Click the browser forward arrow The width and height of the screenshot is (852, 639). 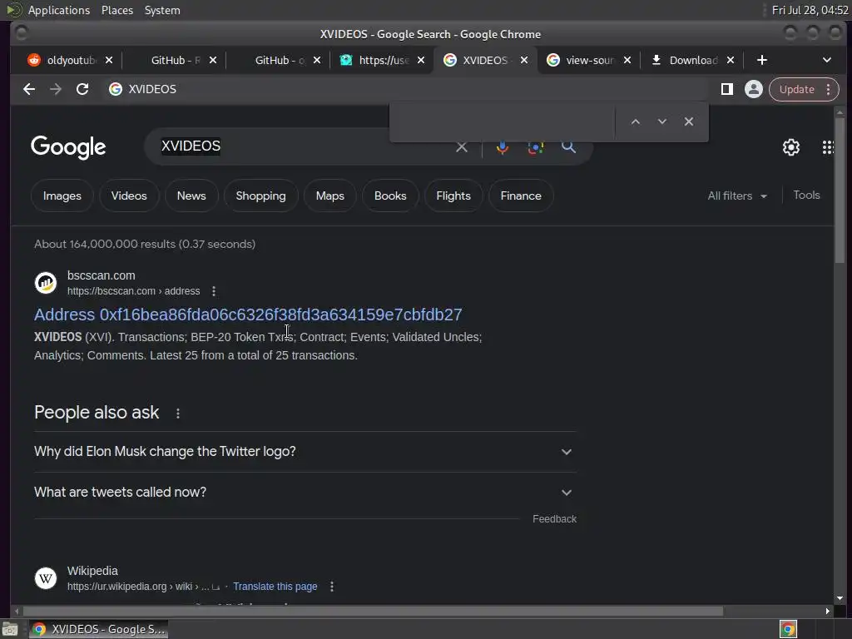[x=56, y=89]
